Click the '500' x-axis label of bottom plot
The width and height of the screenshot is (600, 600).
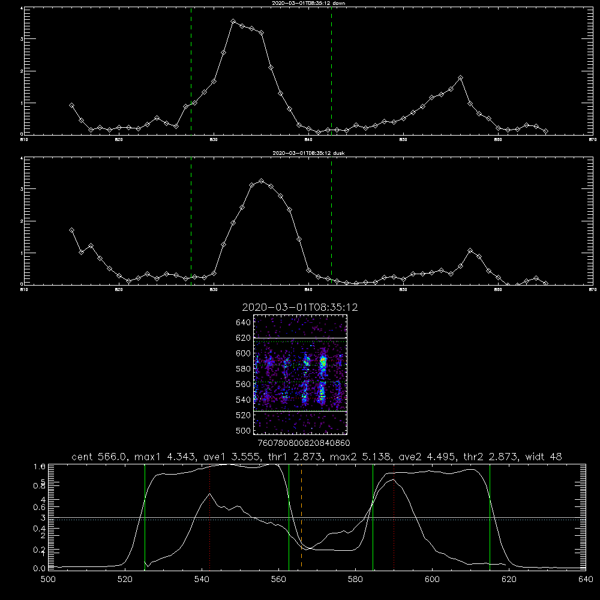tap(48, 580)
